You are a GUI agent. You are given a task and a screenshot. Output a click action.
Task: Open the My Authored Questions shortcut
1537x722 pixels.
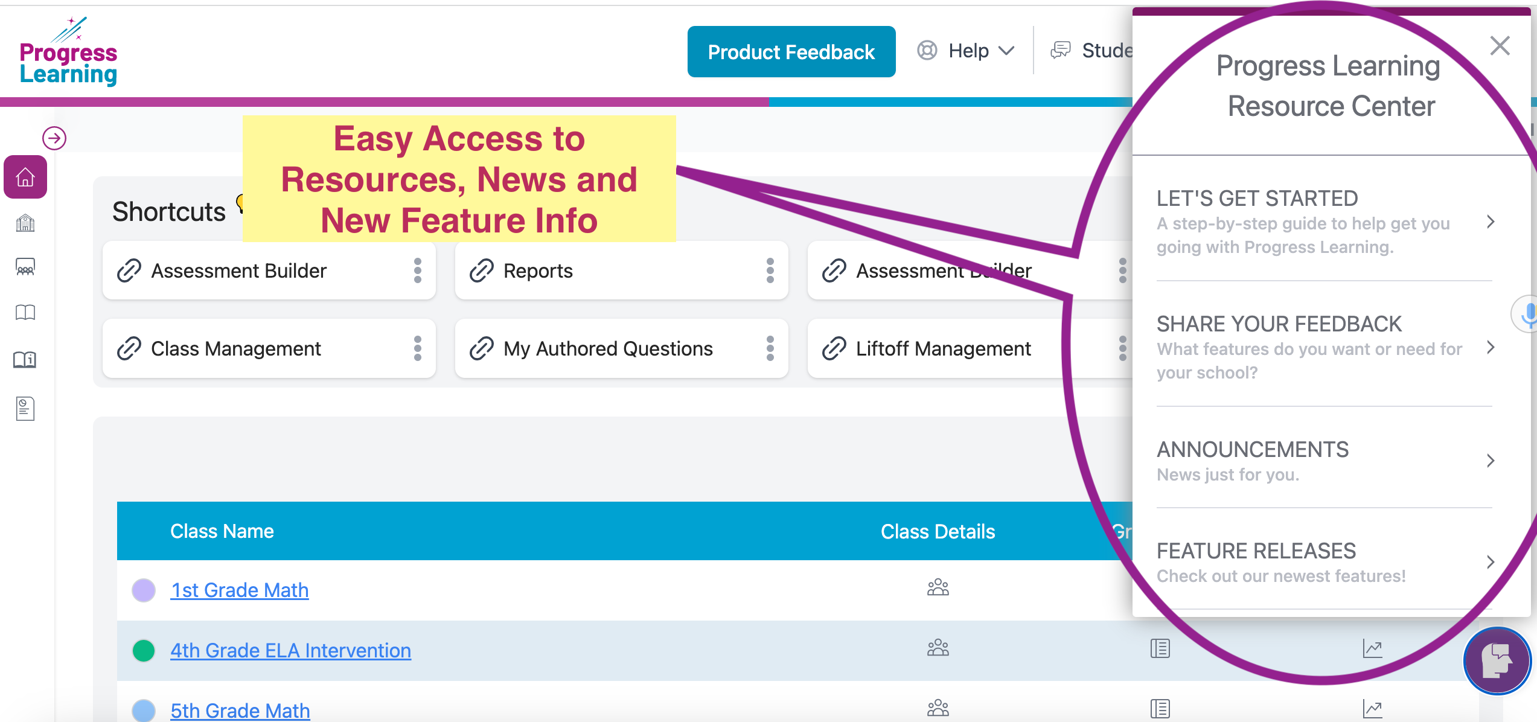click(622, 349)
